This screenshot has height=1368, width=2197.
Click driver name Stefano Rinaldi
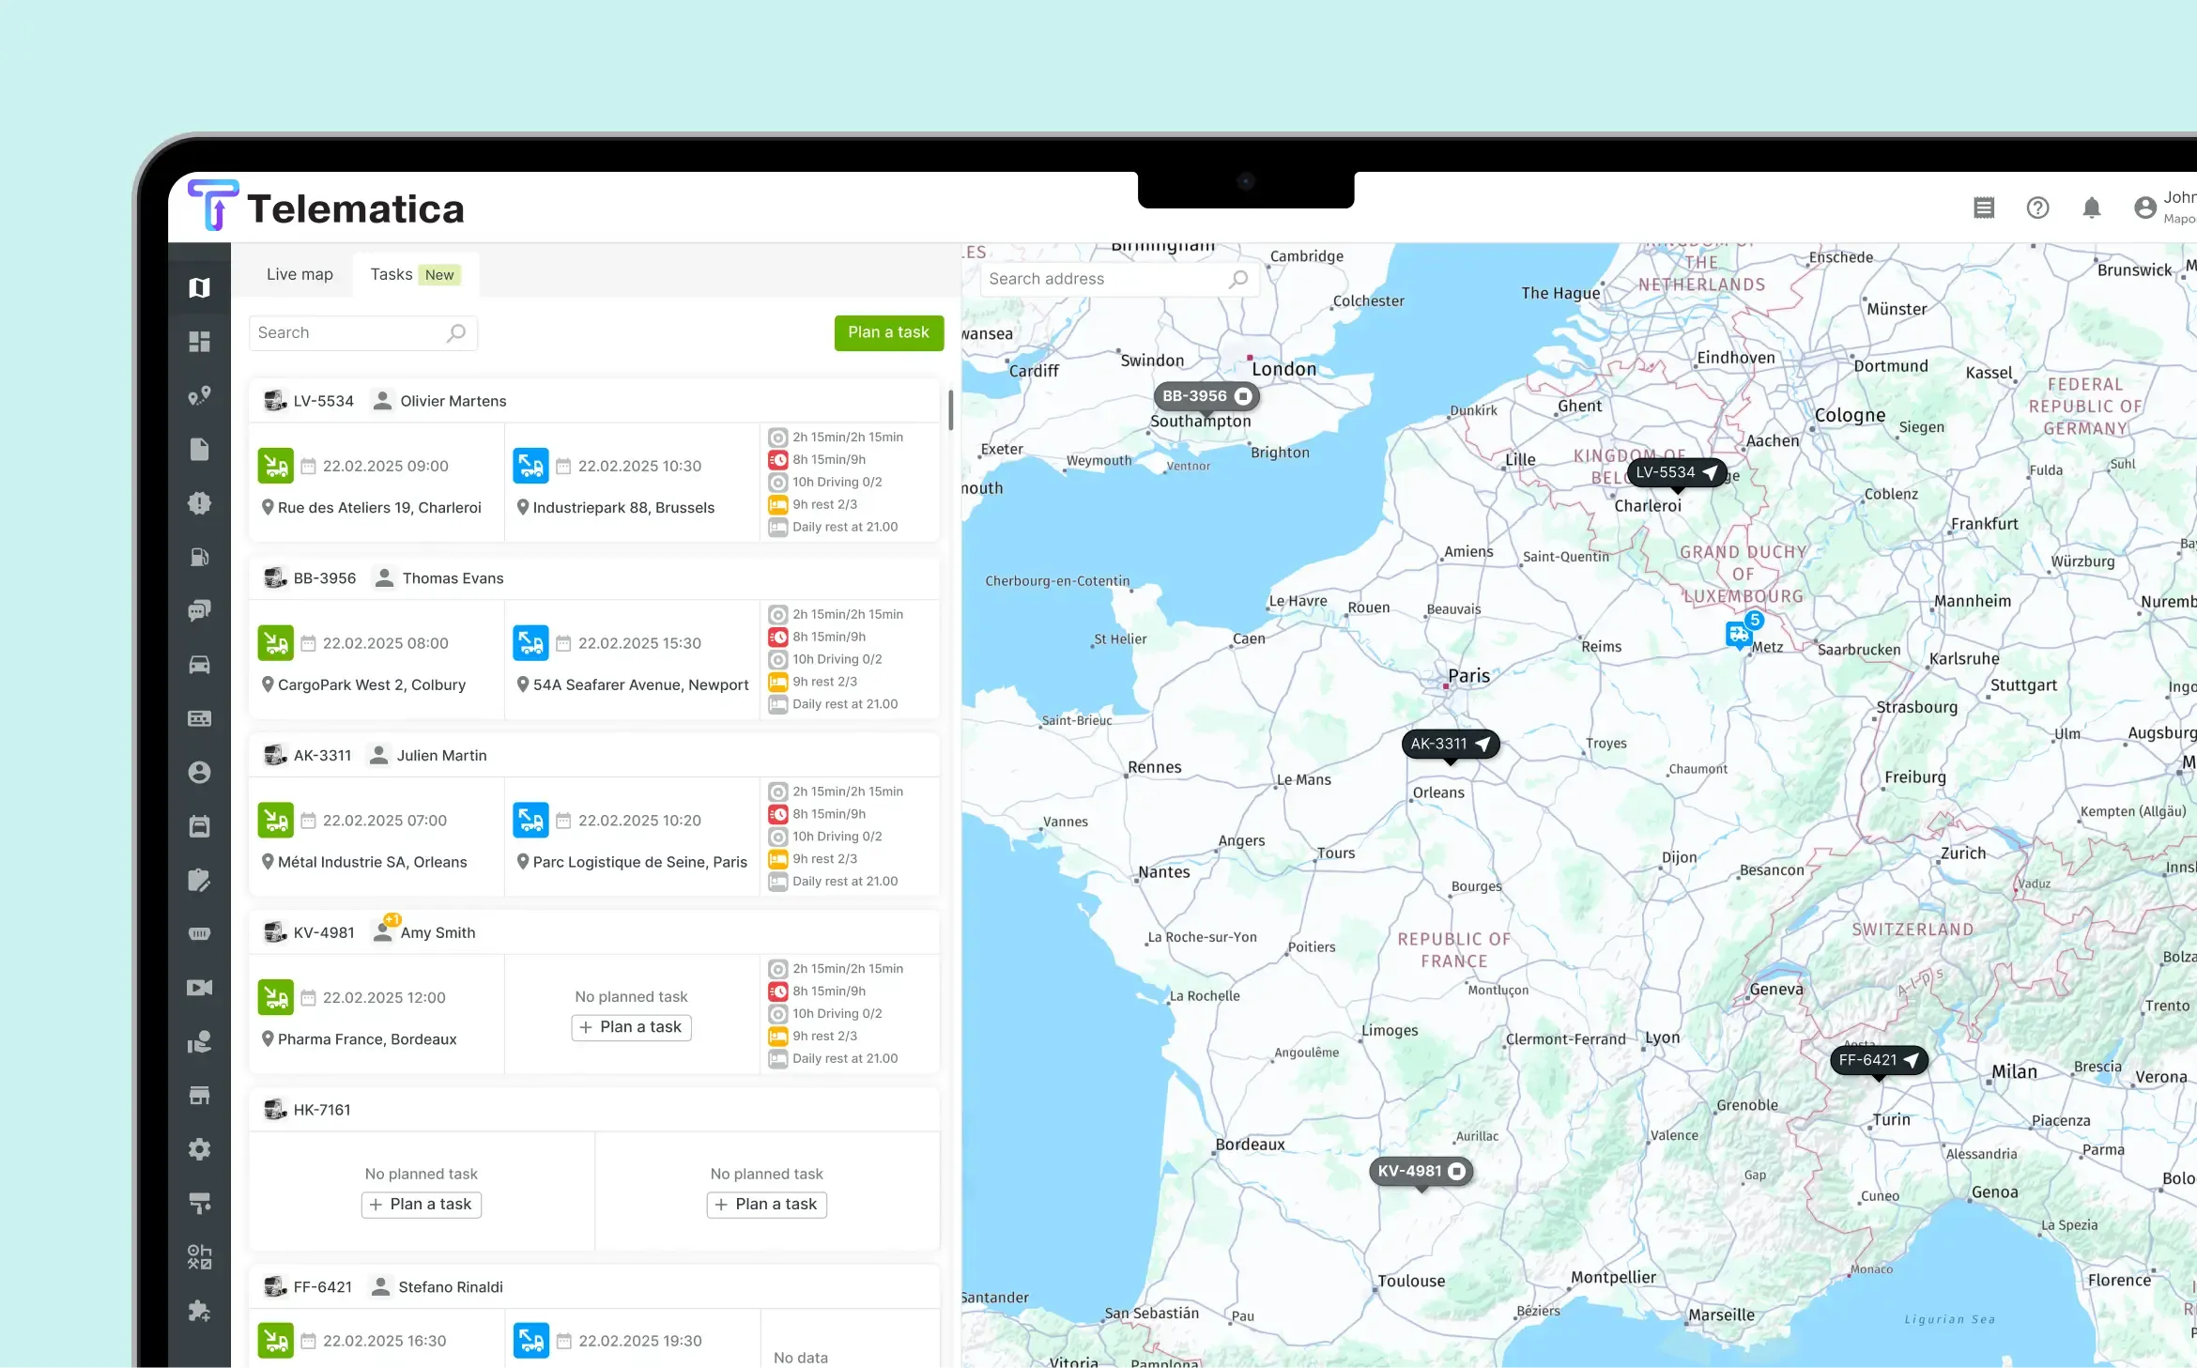tap(450, 1287)
